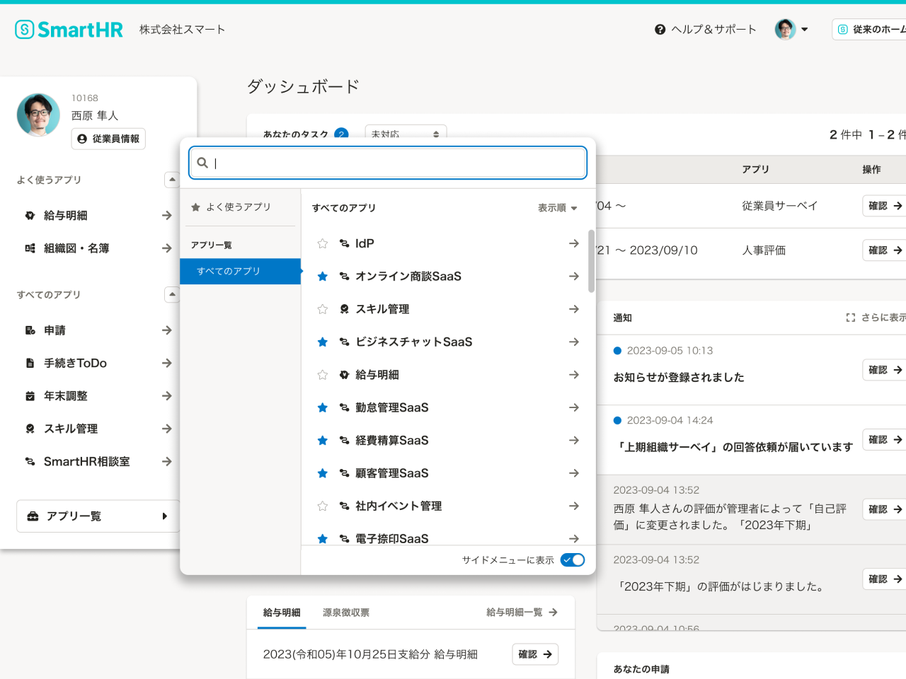Click the 年末調整 calendar icon
The image size is (906, 679).
[30, 396]
